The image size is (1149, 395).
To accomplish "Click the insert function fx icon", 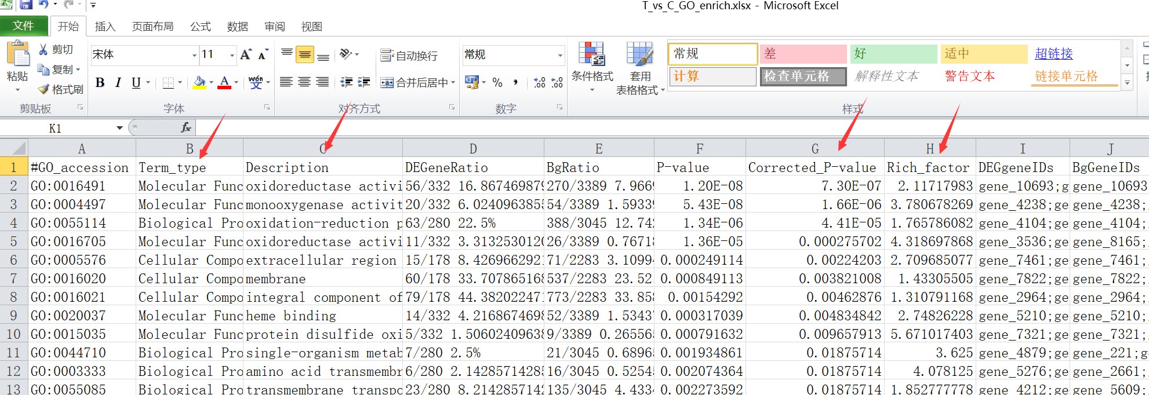I will [x=186, y=127].
